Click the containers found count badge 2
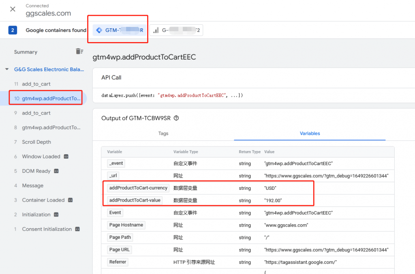Viewport: 415px width, 274px height. coord(13,30)
